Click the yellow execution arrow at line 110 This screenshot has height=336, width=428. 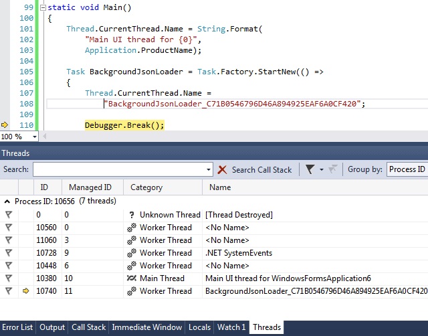coord(5,125)
